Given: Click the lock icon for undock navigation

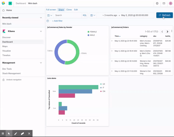Looking at the screenshot, I should (x=3, y=80).
